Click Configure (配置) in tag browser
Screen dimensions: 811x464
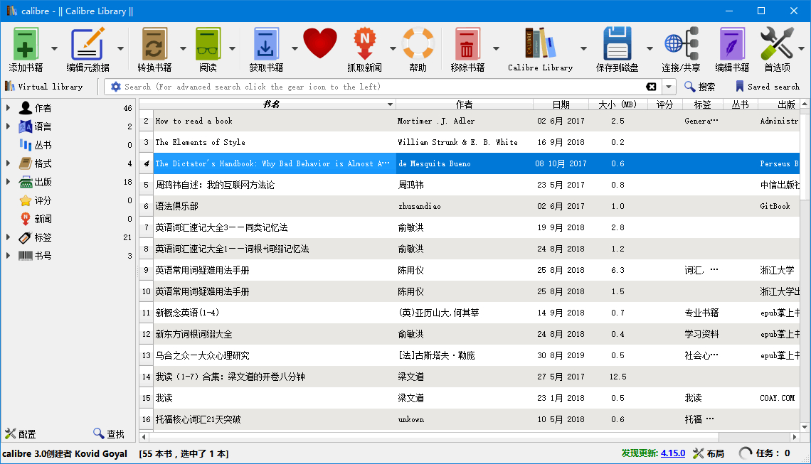coord(21,434)
